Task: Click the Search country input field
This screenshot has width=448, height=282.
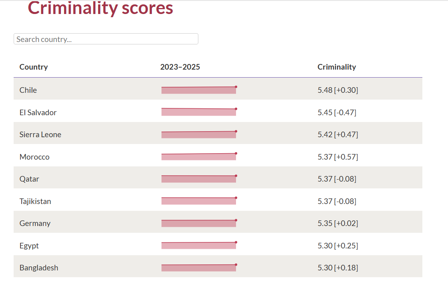Action: 106,39
